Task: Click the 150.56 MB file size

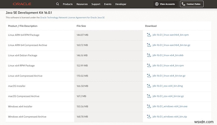Action: tap(82, 107)
